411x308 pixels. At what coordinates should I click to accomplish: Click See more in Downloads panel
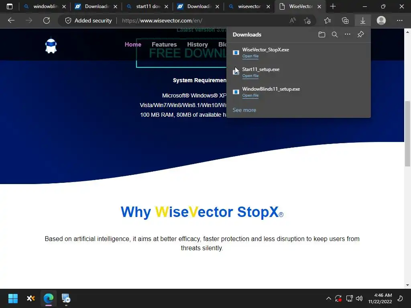coord(244,110)
